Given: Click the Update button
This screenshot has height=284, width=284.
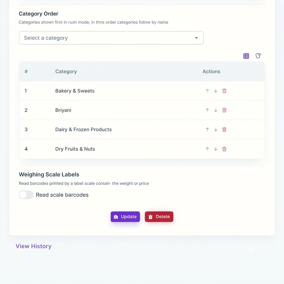Looking at the screenshot, I should 125,217.
